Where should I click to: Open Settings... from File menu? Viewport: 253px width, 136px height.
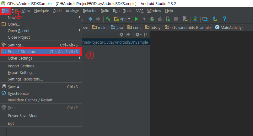pos(41,45)
